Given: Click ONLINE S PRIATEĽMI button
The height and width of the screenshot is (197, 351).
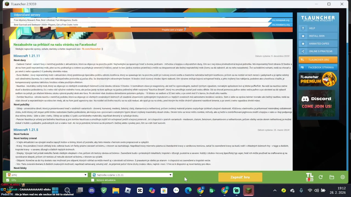Looking at the screenshot, I should tap(318, 51).
